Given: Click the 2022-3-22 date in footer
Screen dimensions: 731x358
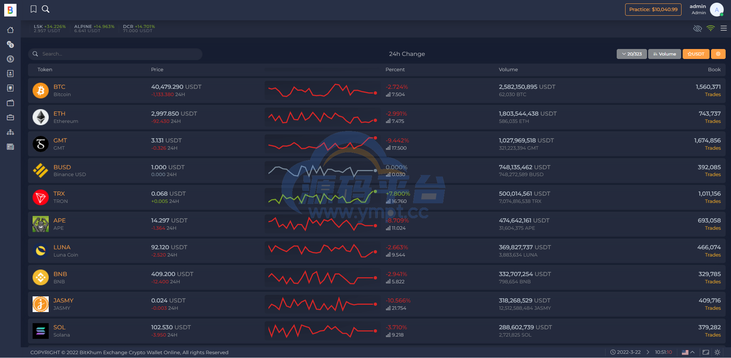Looking at the screenshot, I should tap(629, 352).
